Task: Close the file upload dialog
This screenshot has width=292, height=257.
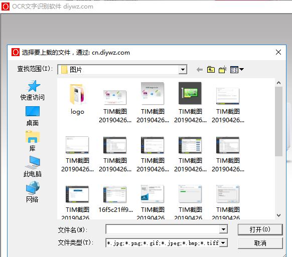Action: (x=278, y=52)
